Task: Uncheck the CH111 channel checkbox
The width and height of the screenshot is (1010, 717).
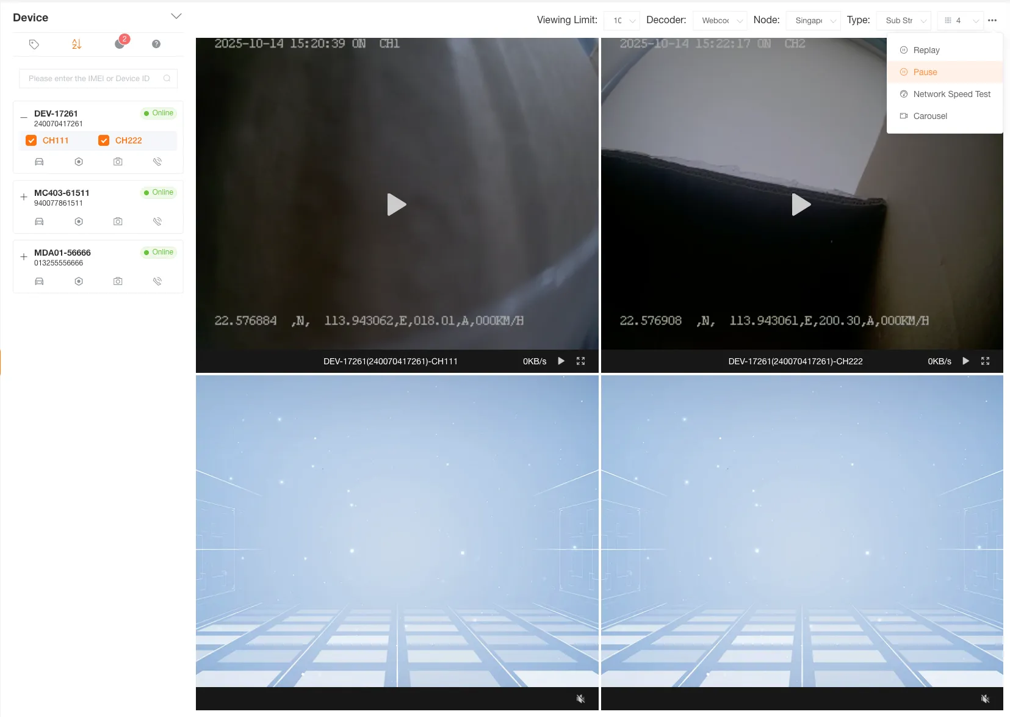Action: coord(31,140)
